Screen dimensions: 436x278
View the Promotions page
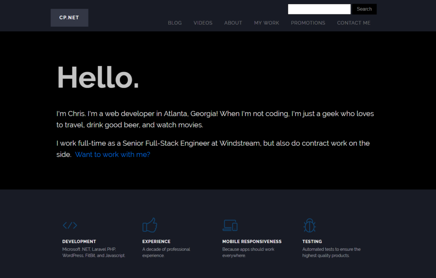coord(308,23)
